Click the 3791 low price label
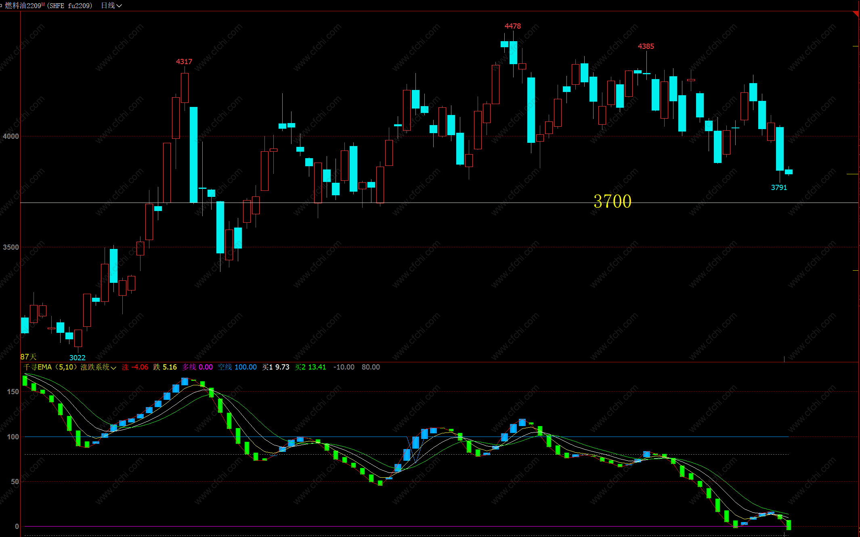Viewport: 860px width, 537px height. pyautogui.click(x=779, y=188)
